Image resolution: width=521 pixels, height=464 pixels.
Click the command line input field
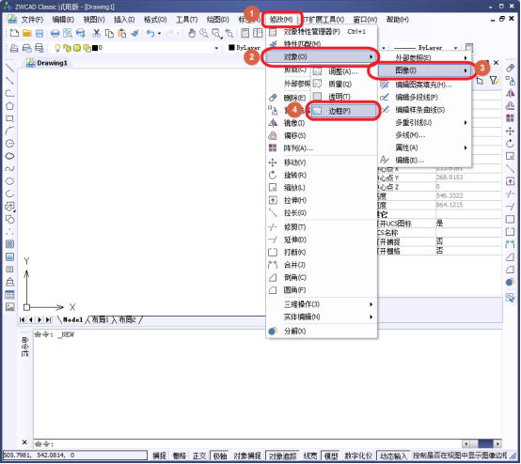247,443
